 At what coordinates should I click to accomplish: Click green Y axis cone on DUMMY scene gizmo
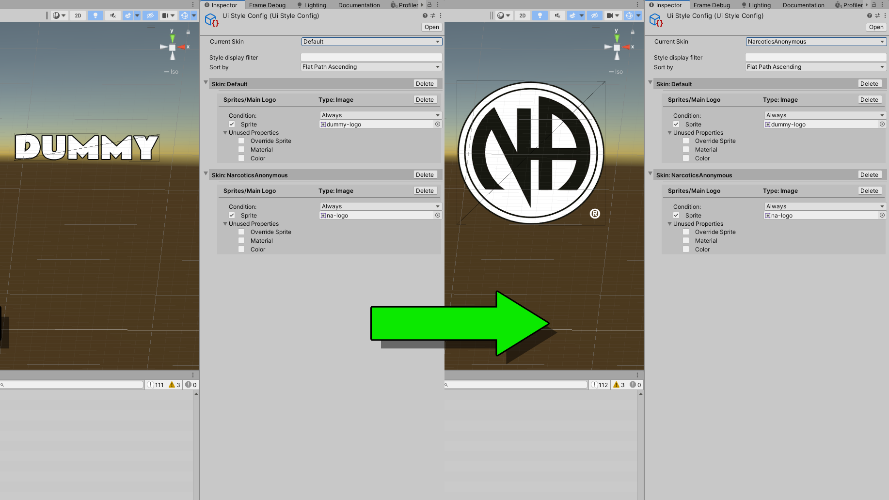coord(172,38)
